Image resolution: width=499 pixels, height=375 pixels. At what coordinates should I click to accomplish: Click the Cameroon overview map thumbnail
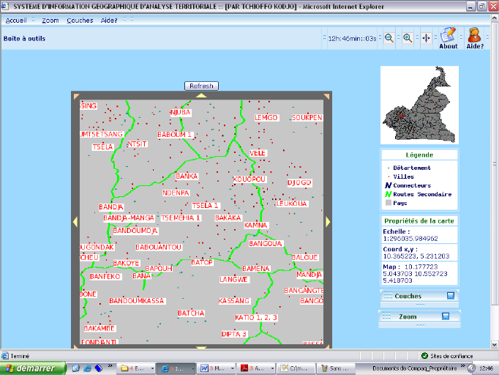(x=419, y=105)
